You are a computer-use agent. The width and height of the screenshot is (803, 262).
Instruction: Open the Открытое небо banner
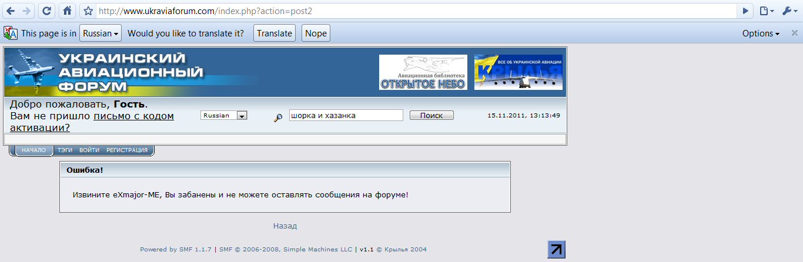(x=423, y=72)
